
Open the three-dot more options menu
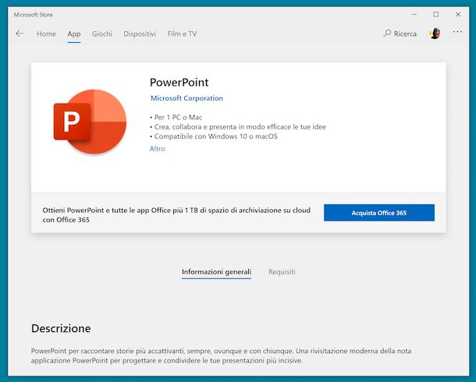457,32
